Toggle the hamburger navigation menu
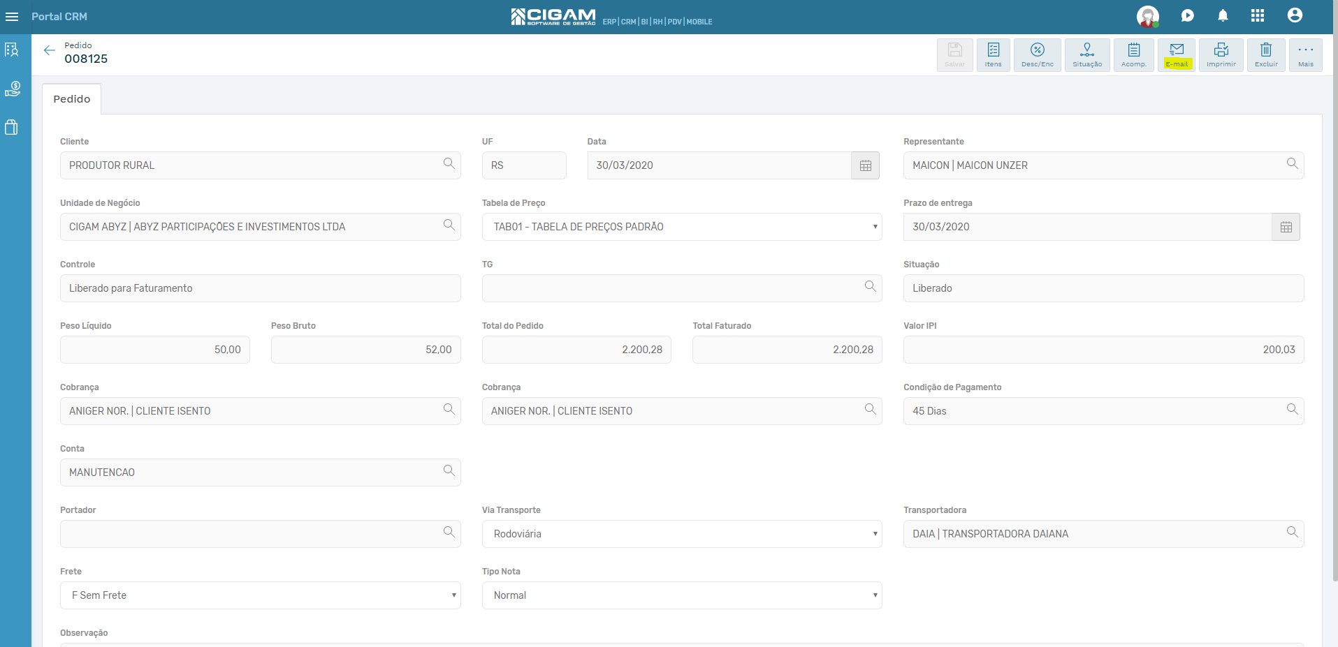Screen dimensions: 1338x647 12,16
